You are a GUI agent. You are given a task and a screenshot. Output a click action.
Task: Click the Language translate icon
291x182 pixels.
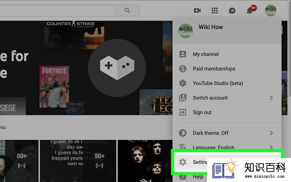[182, 147]
